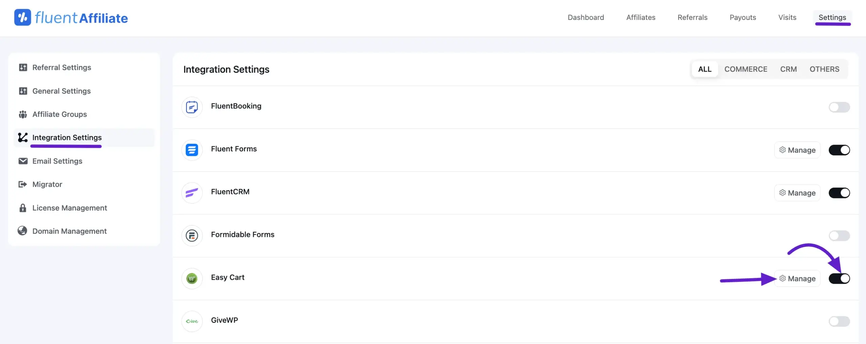Click the FluentAffiliate logo icon
Viewport: 866px width, 344px height.
tap(22, 17)
